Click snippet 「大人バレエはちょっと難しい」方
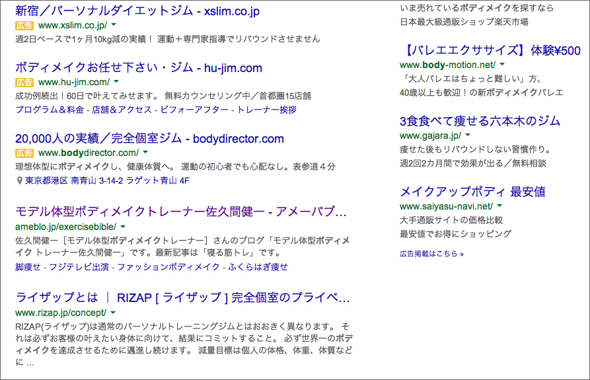 (470, 79)
